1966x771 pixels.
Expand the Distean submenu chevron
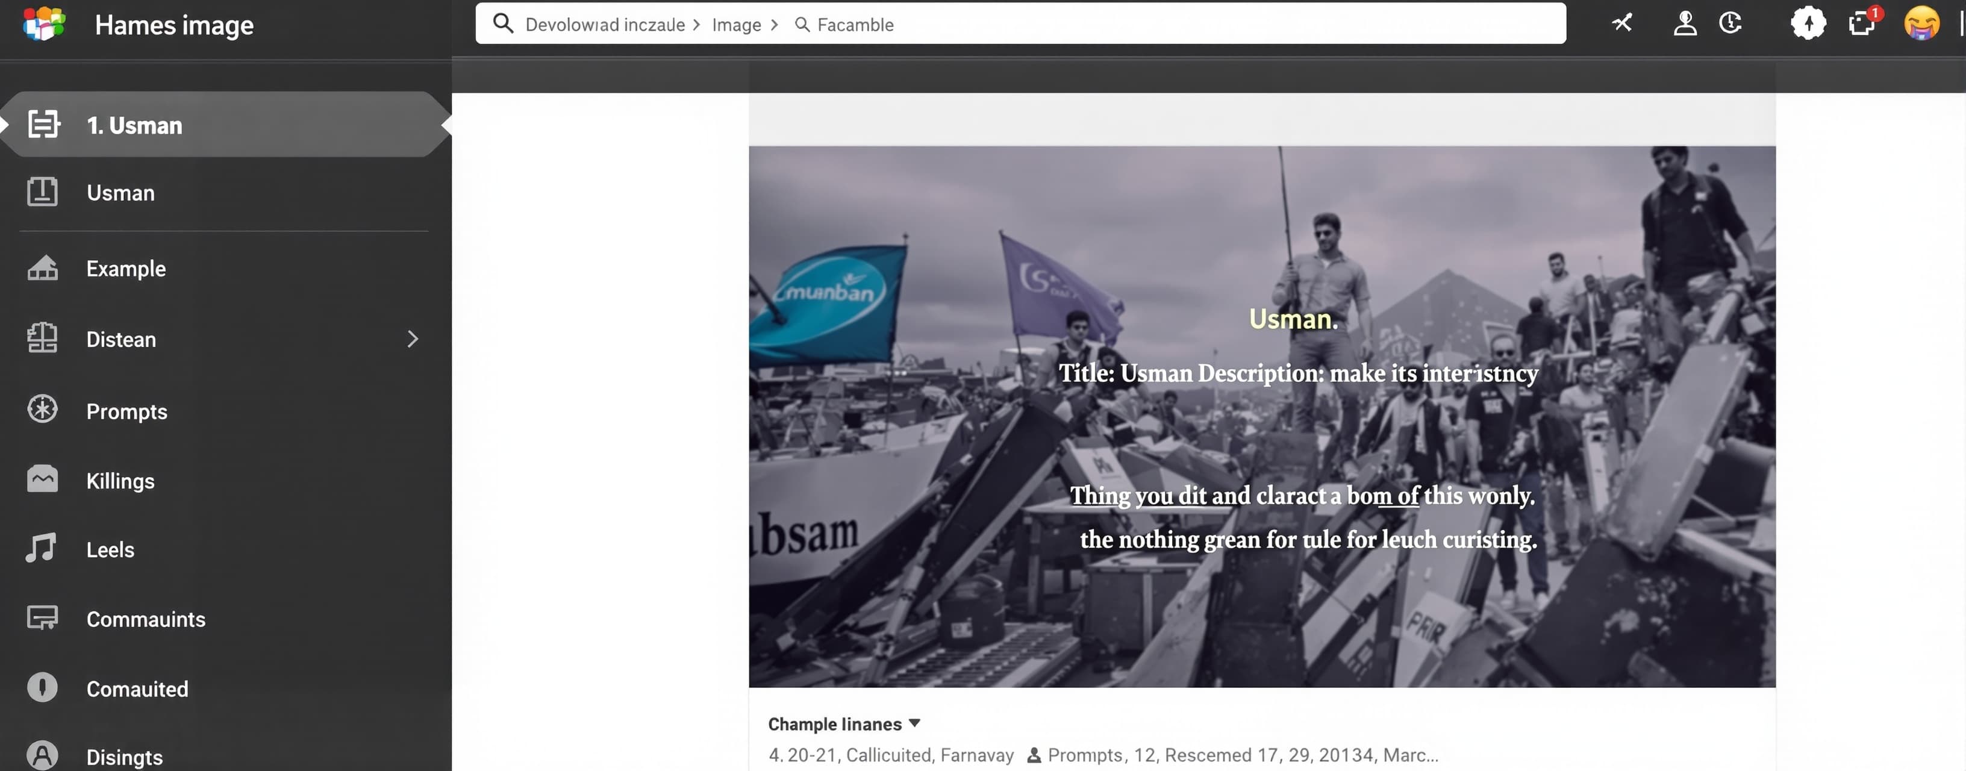pos(412,339)
